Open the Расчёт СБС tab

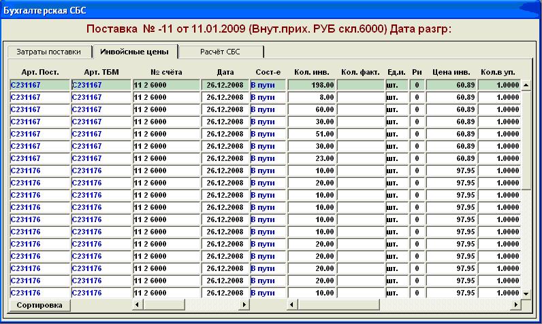tap(221, 52)
